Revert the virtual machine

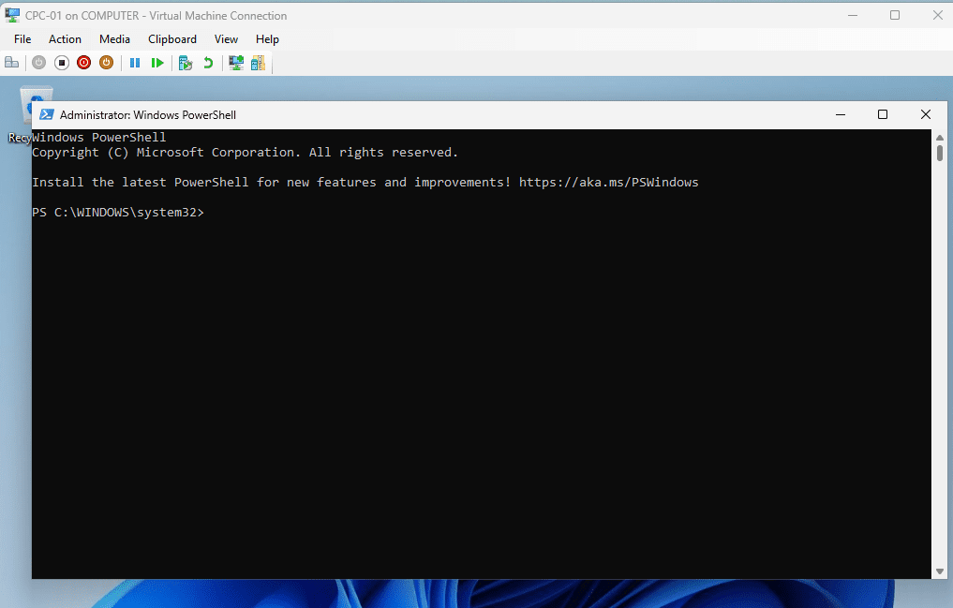pyautogui.click(x=207, y=62)
